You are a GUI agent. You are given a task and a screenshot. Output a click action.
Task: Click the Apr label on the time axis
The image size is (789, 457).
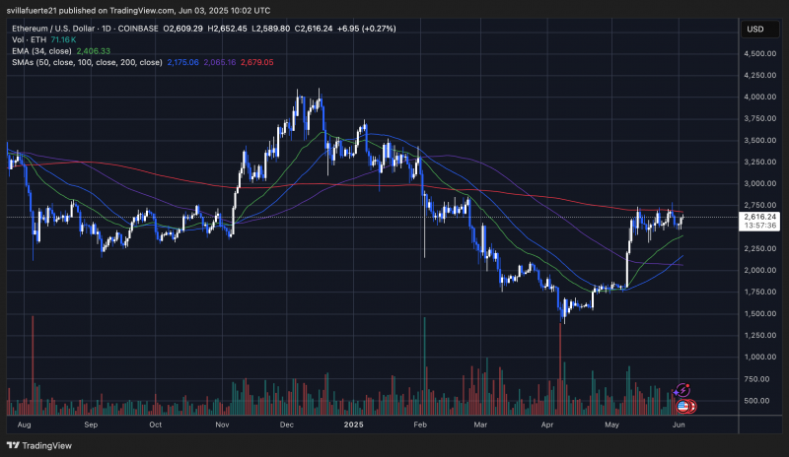pyautogui.click(x=547, y=424)
